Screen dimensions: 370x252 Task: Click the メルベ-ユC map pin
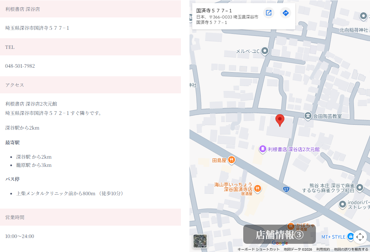tap(265, 51)
